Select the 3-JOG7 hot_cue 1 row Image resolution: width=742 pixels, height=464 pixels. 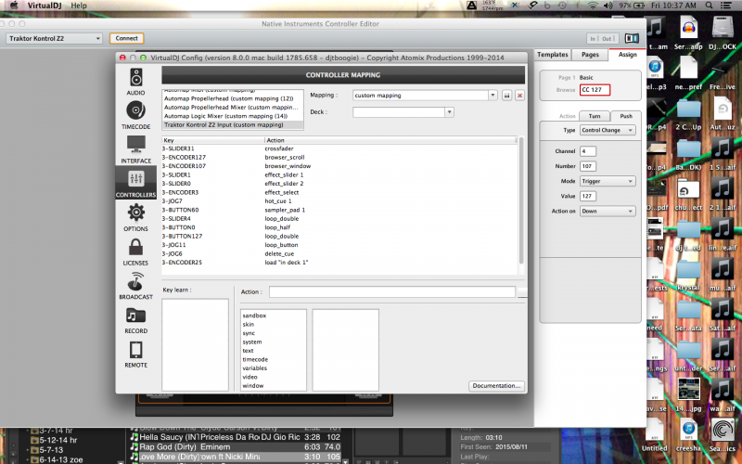[x=339, y=201]
